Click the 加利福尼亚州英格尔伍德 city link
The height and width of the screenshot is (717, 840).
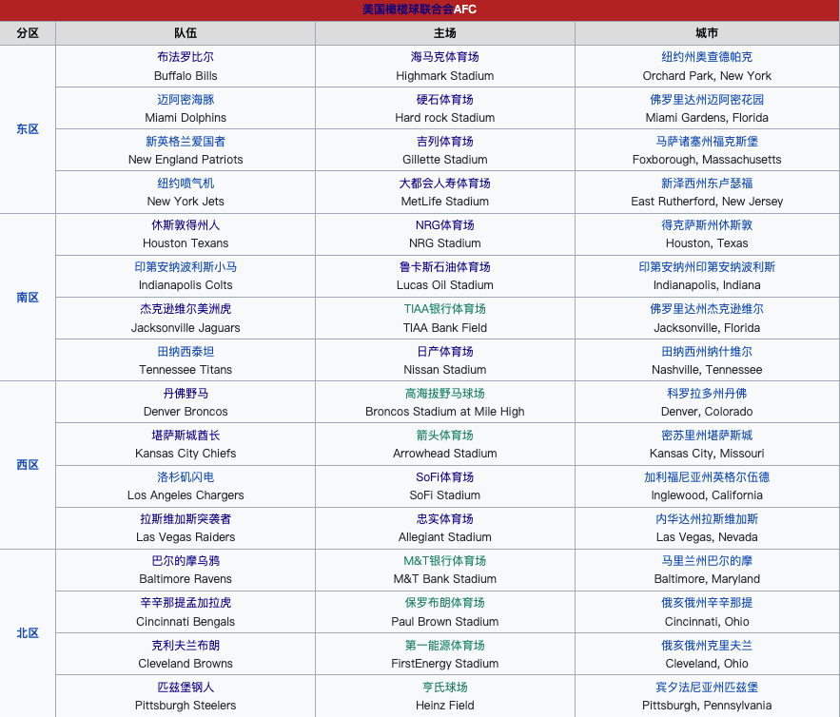(707, 476)
